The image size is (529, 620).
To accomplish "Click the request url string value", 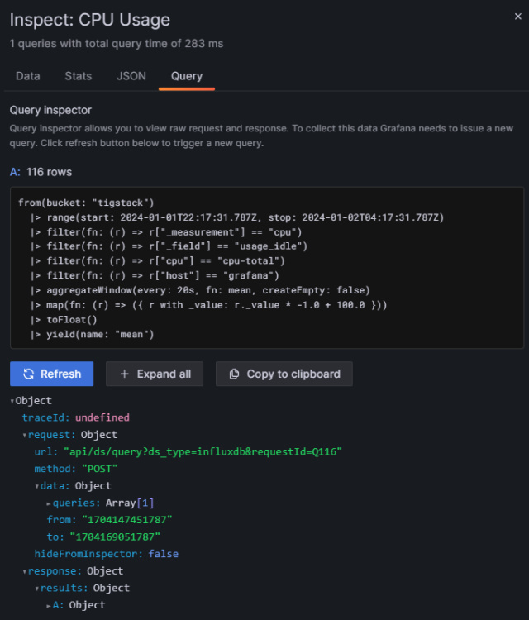I will click(203, 451).
